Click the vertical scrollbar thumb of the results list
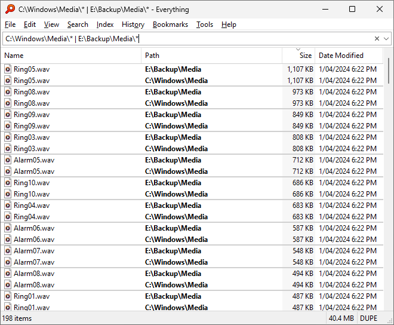The image size is (394, 325). [389, 70]
